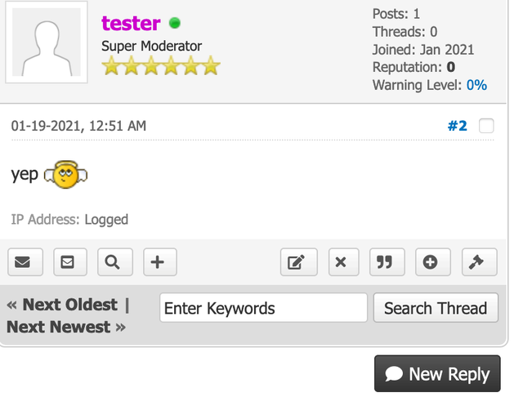Click the plus icon beside the magnifier
Viewport: 523px width, 415px height.
tap(159, 262)
